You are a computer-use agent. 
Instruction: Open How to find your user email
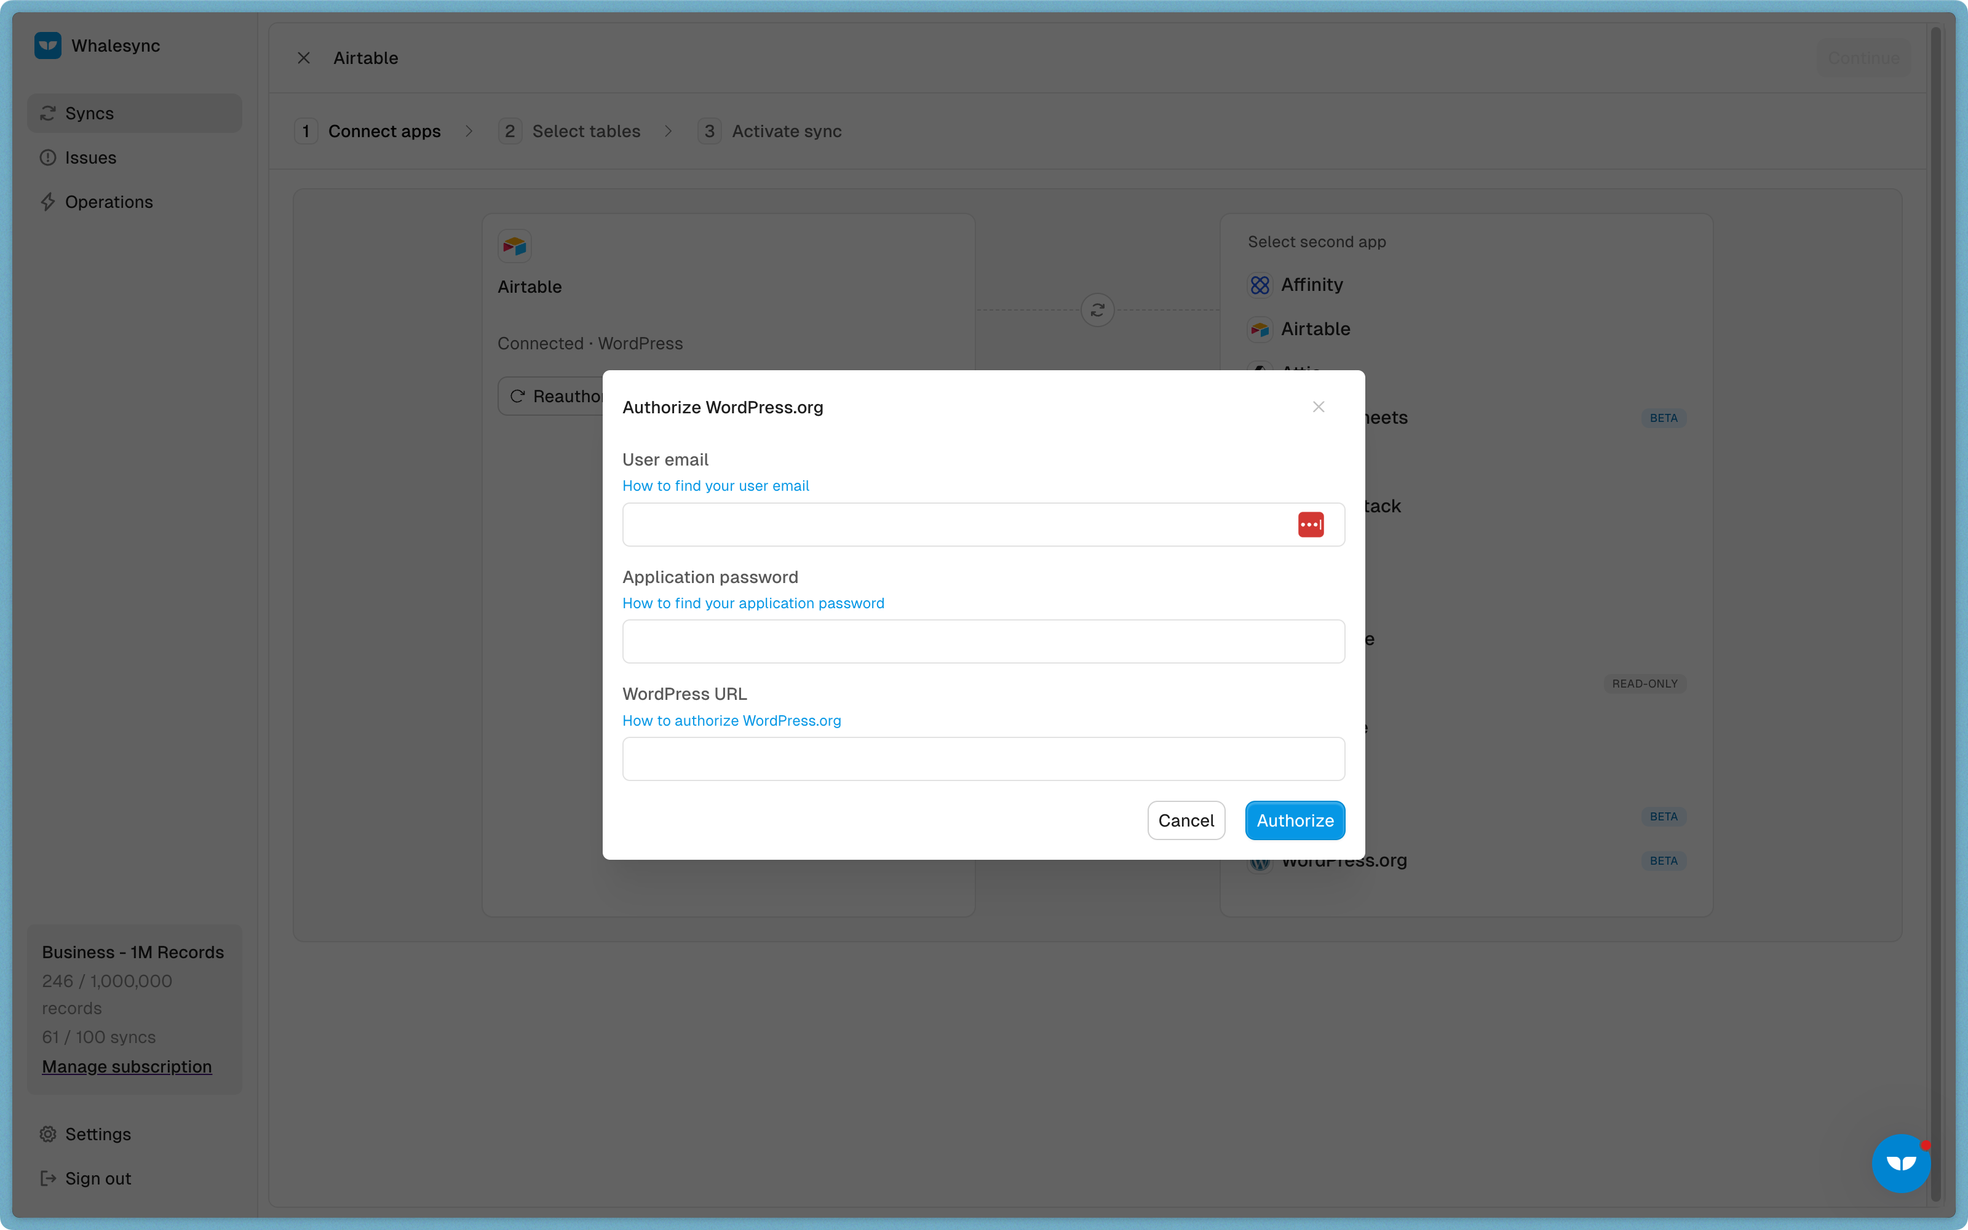[715, 486]
